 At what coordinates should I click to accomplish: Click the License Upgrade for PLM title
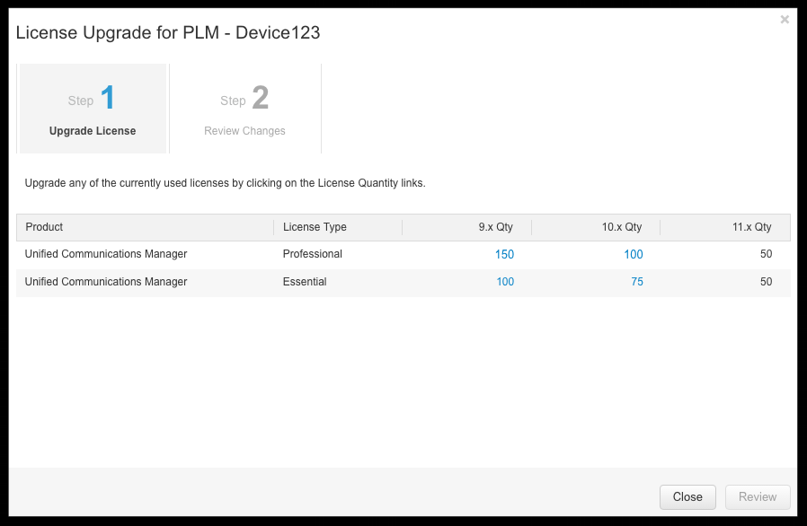point(168,33)
